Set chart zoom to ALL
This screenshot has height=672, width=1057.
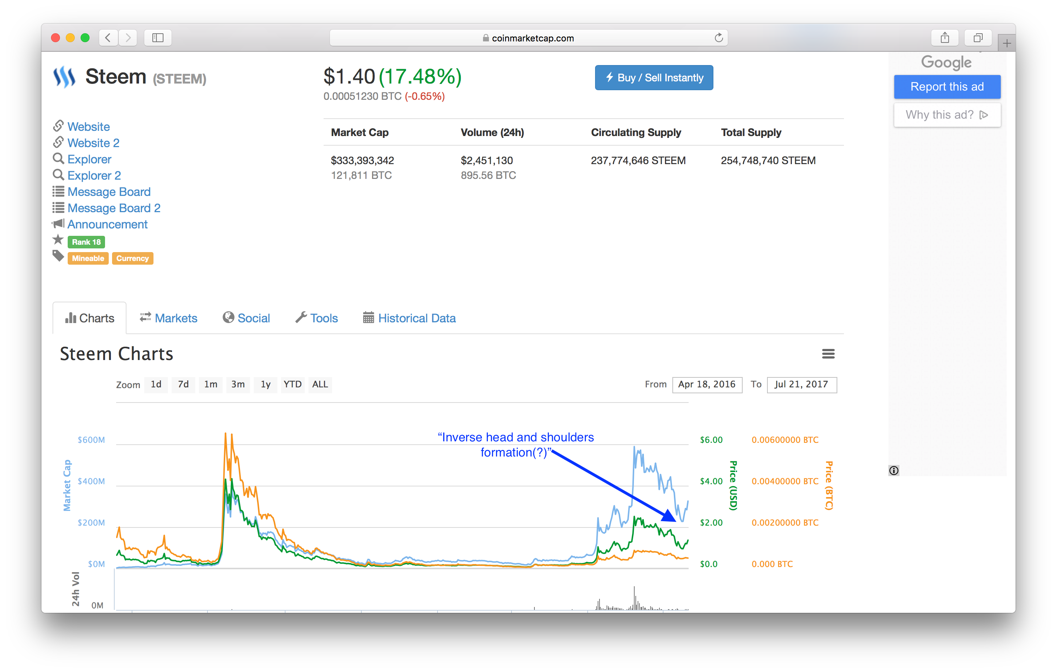(x=320, y=384)
